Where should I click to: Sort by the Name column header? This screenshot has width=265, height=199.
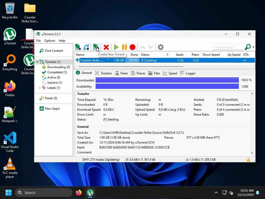[80, 55]
